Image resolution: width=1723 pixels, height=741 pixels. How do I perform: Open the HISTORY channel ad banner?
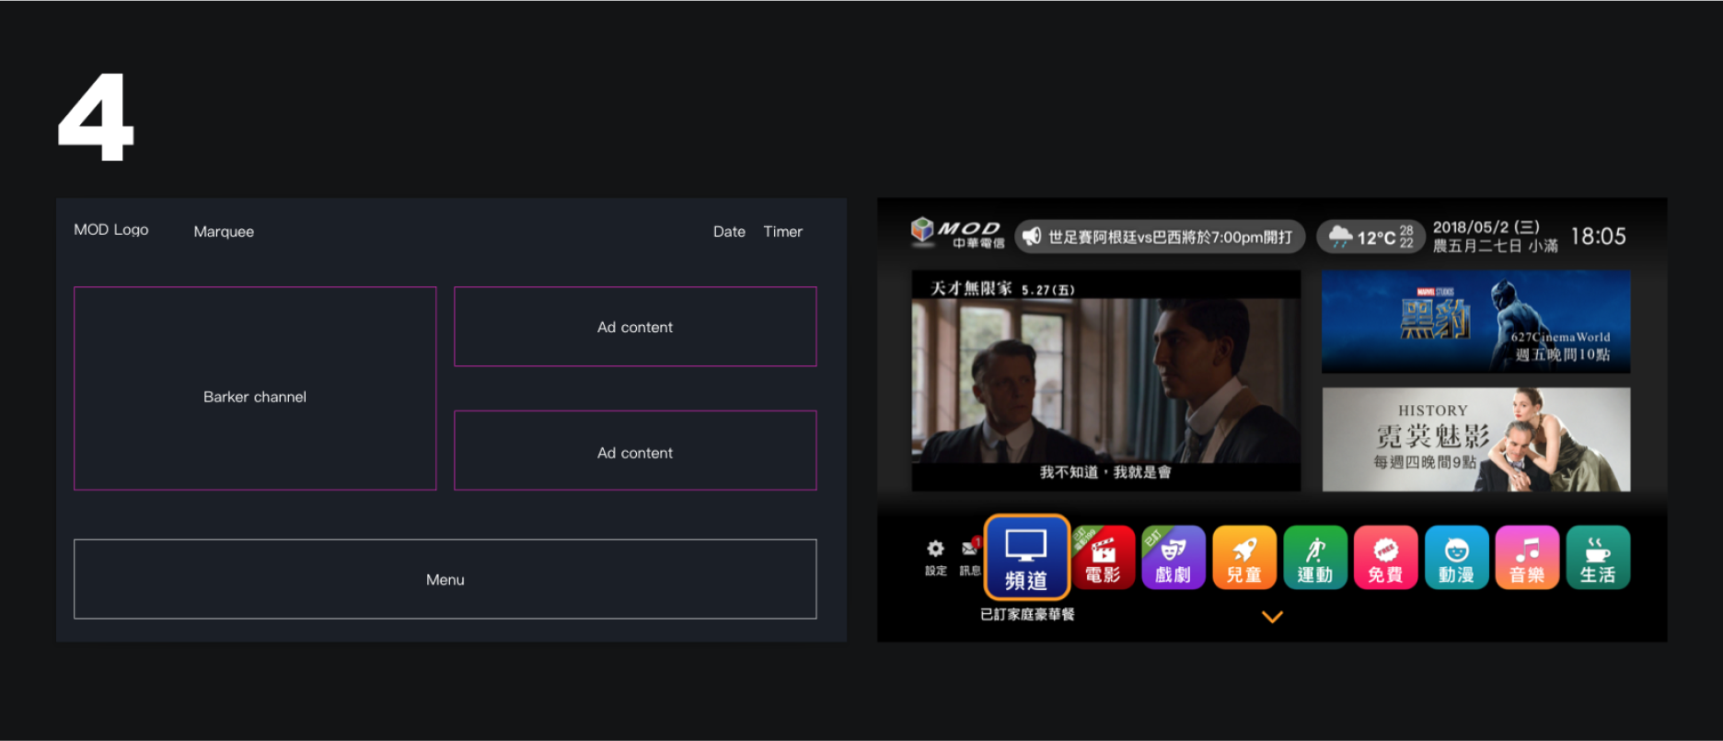point(1475,439)
